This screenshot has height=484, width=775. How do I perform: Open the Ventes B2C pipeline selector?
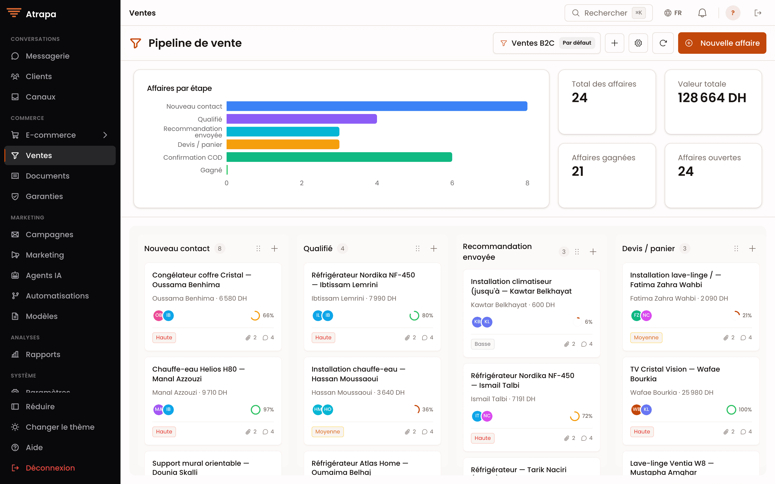pyautogui.click(x=546, y=43)
